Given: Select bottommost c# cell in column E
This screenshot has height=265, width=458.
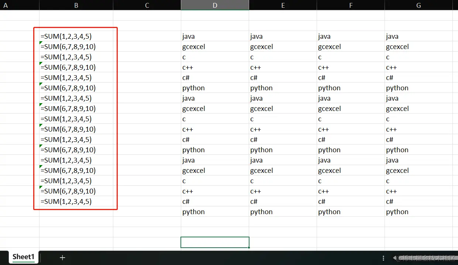Looking at the screenshot, I should 283,201.
